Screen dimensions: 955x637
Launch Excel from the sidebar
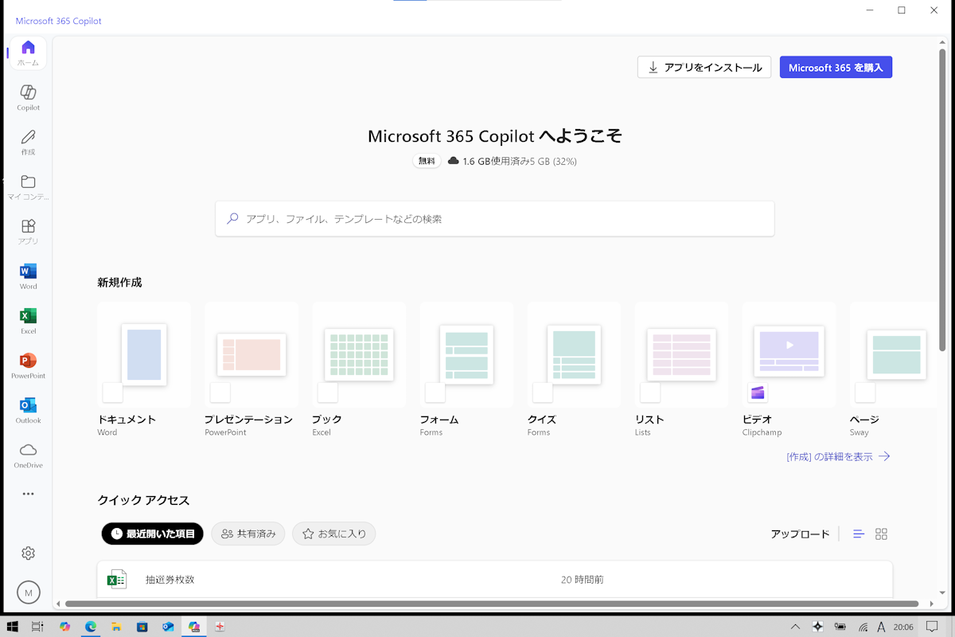coord(28,321)
